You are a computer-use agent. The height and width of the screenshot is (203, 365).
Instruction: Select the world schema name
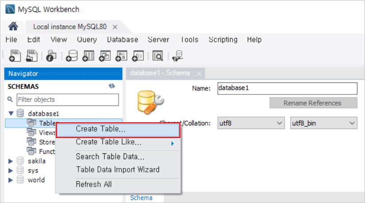tap(36, 180)
